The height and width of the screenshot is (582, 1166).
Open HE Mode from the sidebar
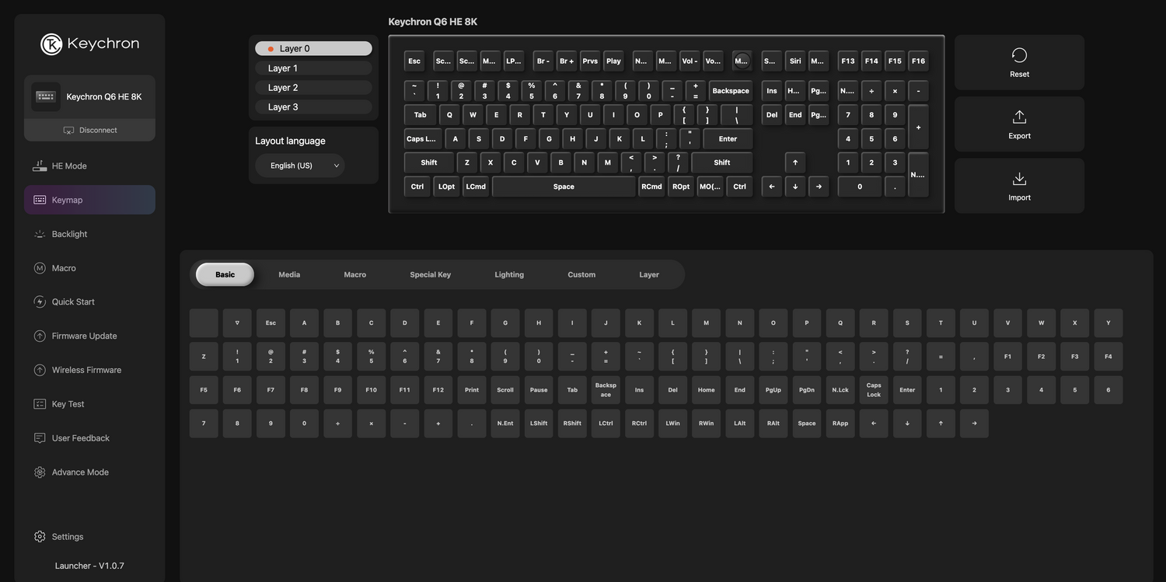tap(68, 166)
